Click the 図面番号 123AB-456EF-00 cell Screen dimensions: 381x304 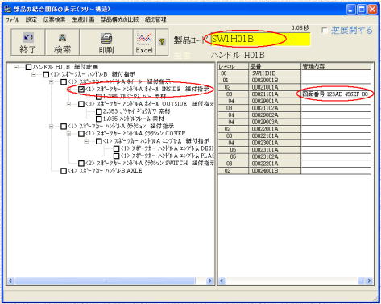pos(336,94)
